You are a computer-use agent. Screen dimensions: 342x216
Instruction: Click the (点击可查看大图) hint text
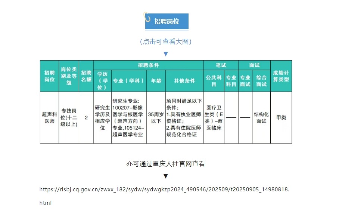[x=166, y=41]
